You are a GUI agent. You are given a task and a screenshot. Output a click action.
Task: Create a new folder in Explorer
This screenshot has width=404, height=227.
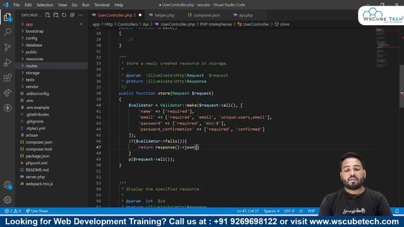click(56, 15)
